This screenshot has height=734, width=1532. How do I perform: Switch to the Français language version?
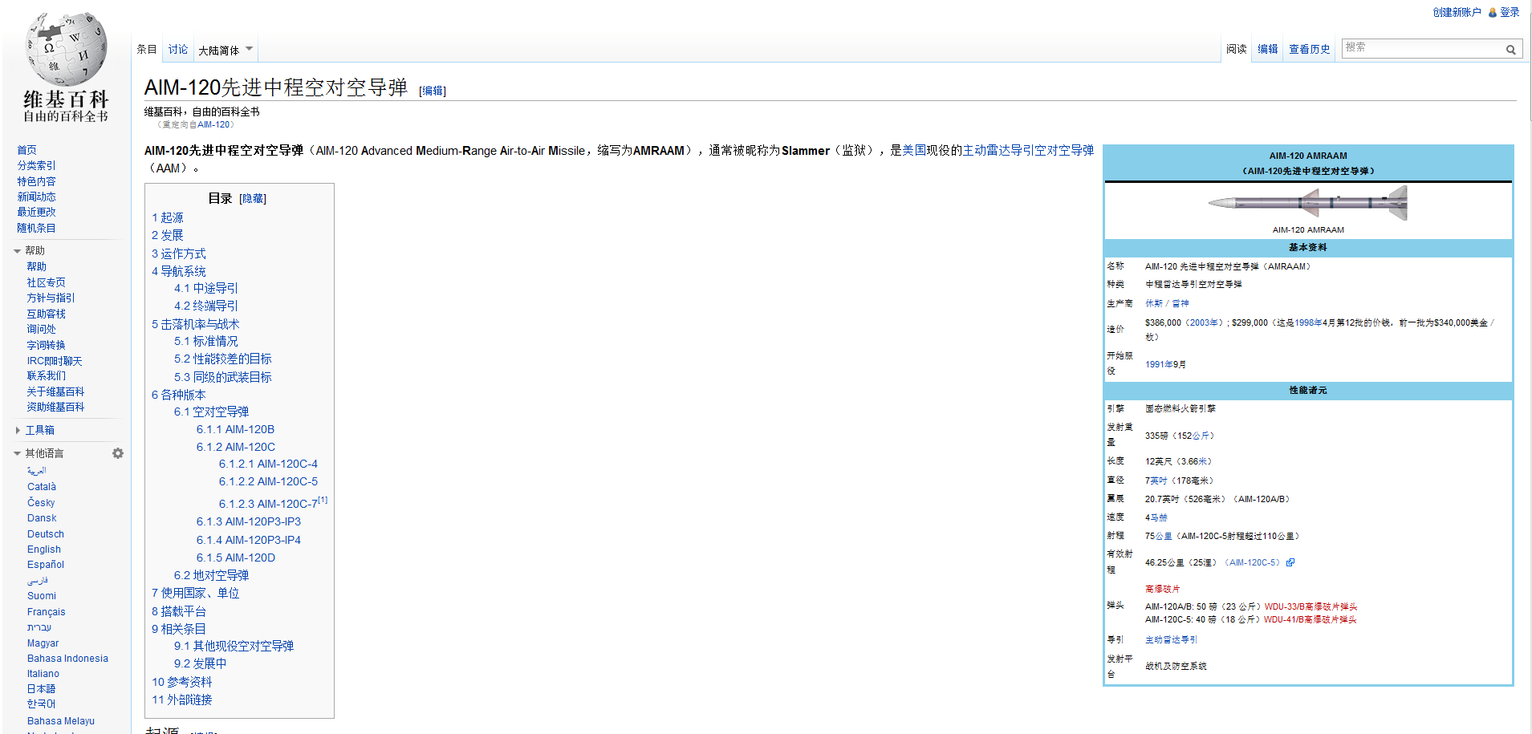pos(47,612)
